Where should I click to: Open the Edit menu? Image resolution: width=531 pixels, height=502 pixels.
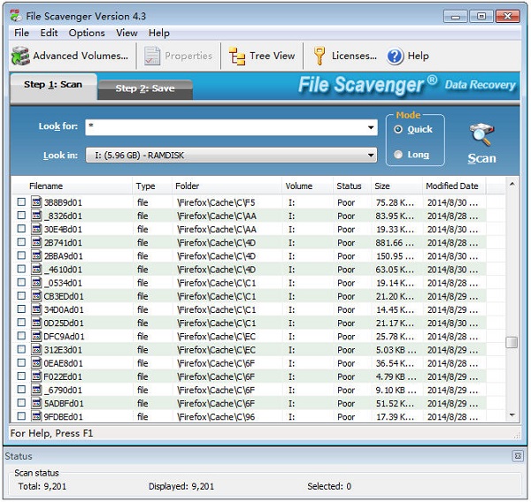tap(49, 33)
